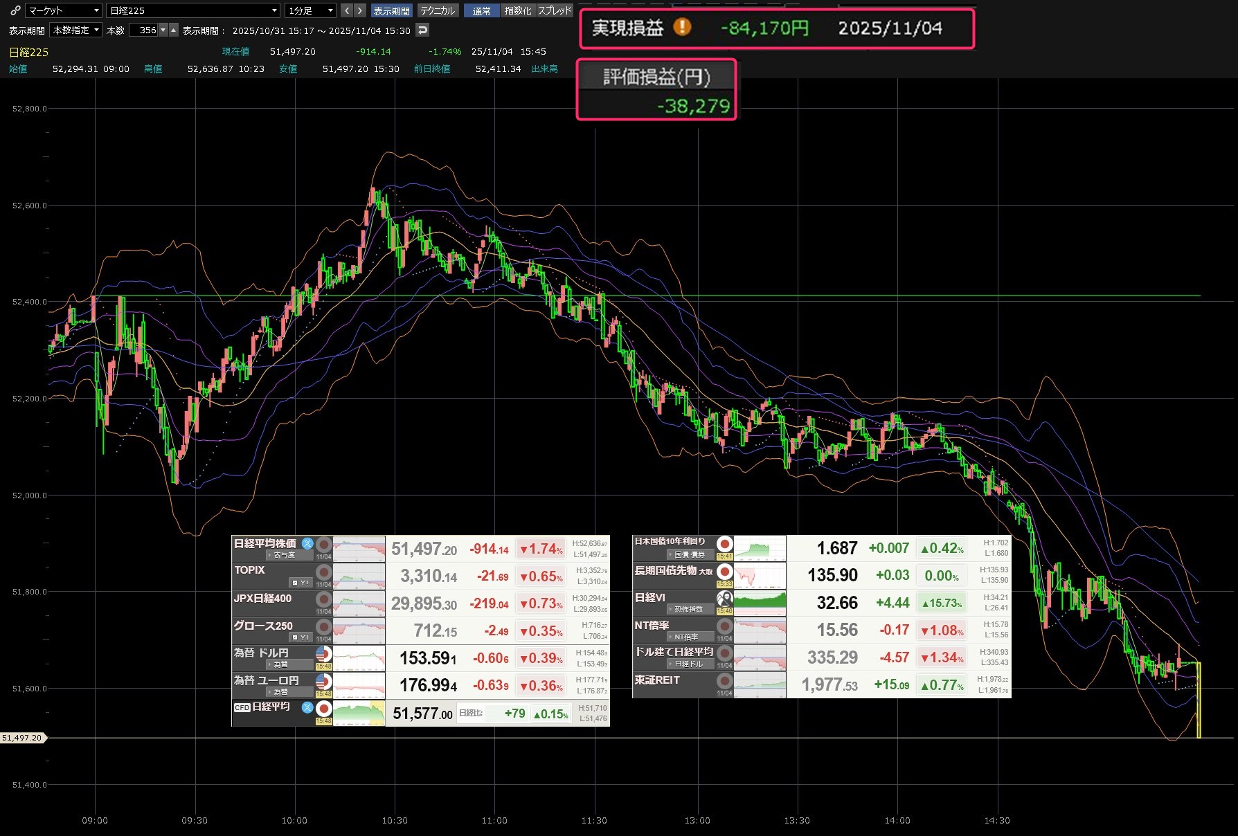Click the orange warning icon beside 実現損益

682,28
